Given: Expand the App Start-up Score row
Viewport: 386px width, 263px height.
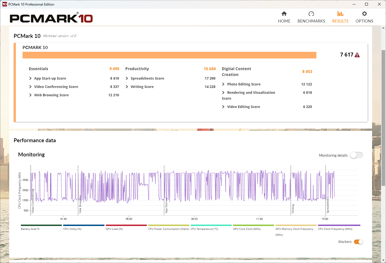Looking at the screenshot, I should [x=30, y=78].
